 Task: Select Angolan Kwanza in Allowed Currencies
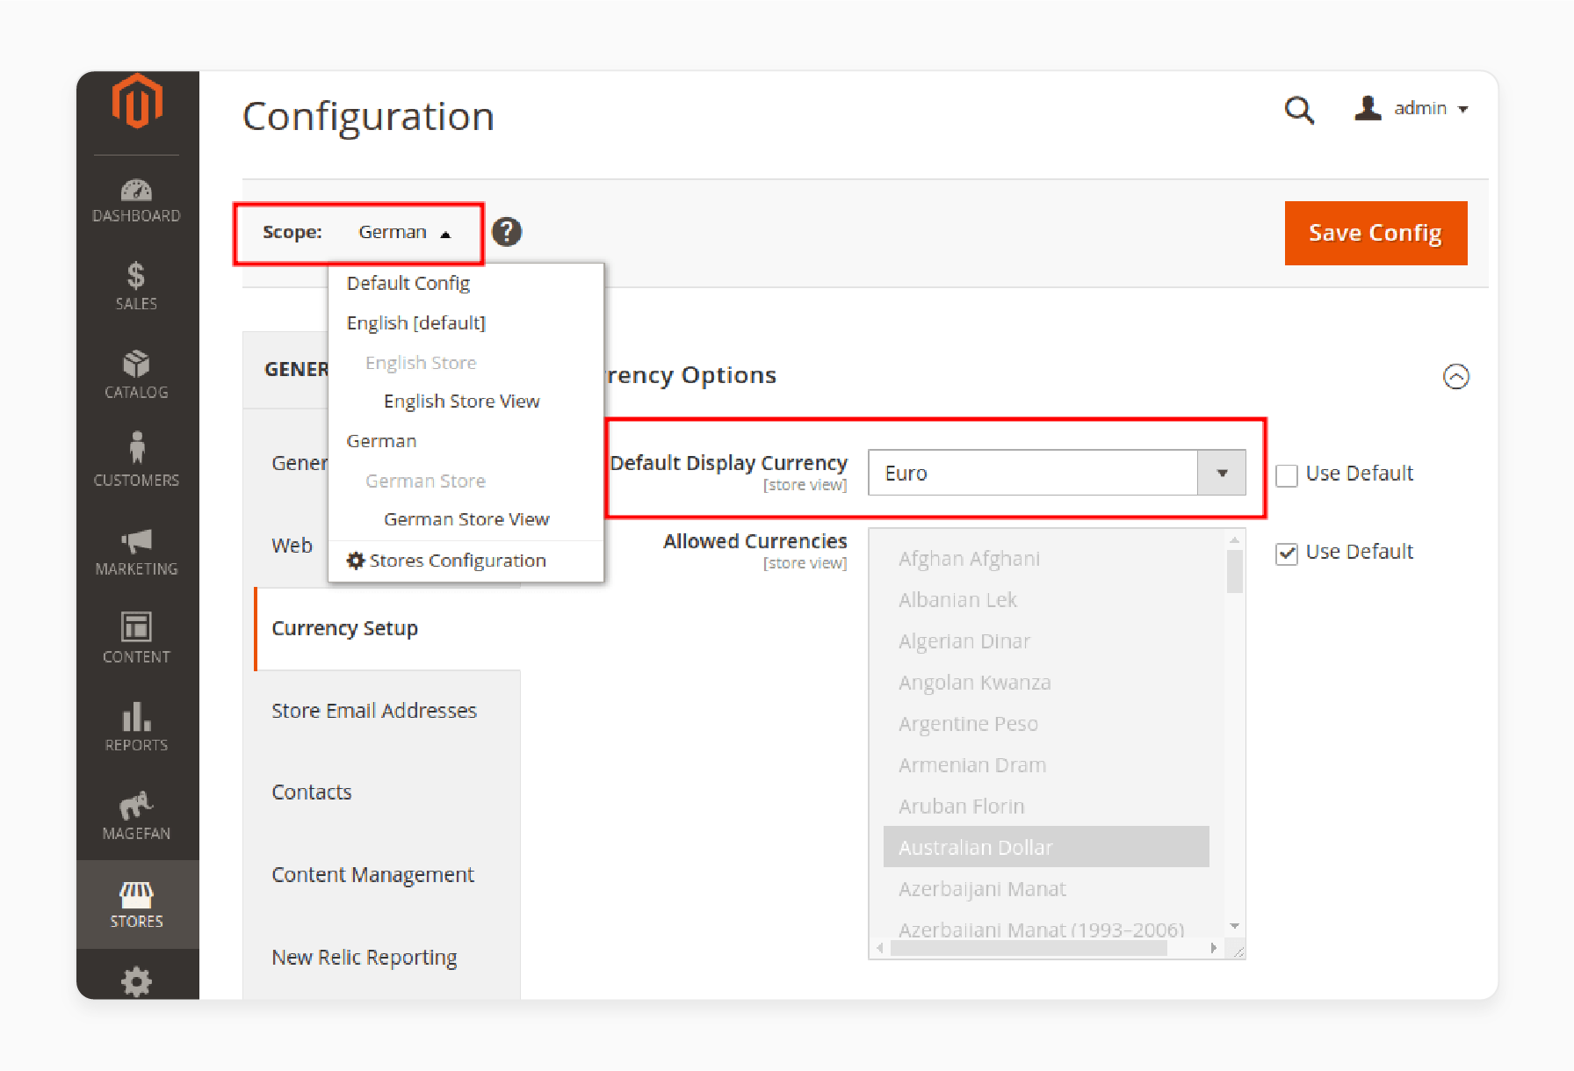click(x=1046, y=683)
